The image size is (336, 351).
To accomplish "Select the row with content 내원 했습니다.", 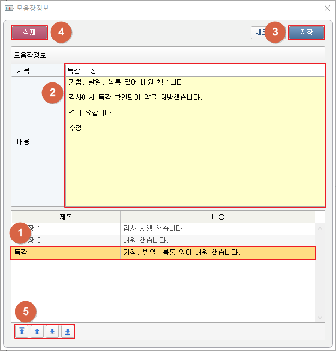I will (163, 240).
